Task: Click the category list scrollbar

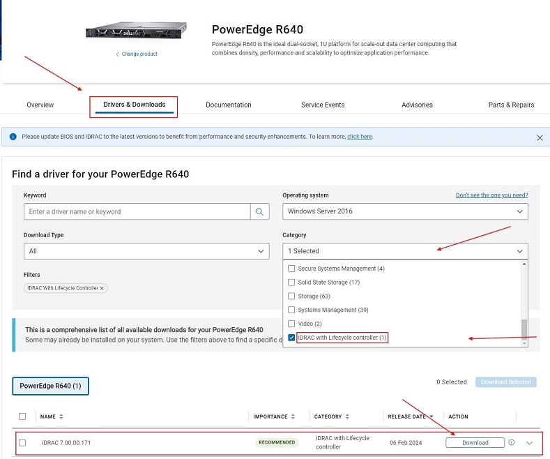Action: tap(524, 328)
